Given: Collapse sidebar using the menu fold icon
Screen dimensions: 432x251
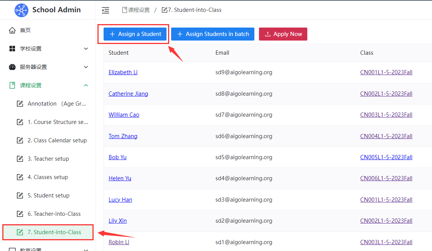Looking at the screenshot, I should [x=106, y=10].
